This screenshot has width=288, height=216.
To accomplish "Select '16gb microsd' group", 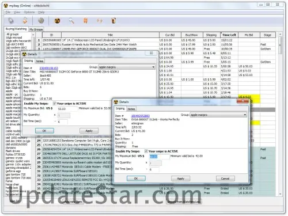I will [x=14, y=37].
